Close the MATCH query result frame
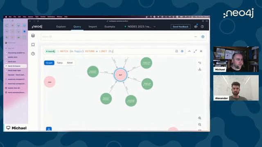 pos(201,51)
